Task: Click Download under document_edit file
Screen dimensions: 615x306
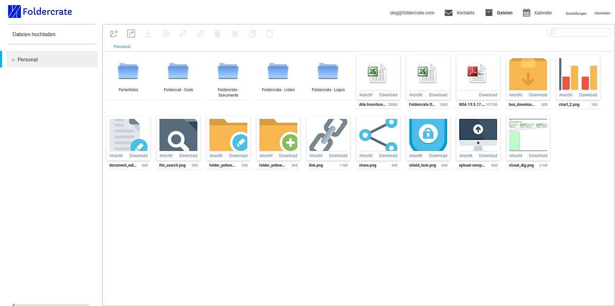Action: pos(138,156)
